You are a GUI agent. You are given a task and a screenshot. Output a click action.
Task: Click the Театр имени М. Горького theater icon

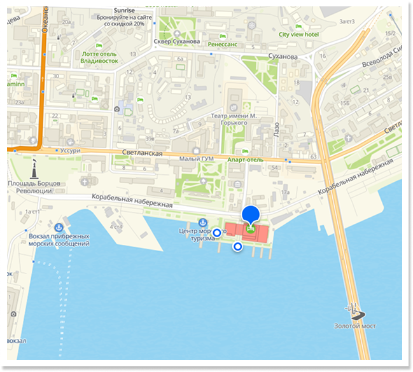tap(234, 107)
